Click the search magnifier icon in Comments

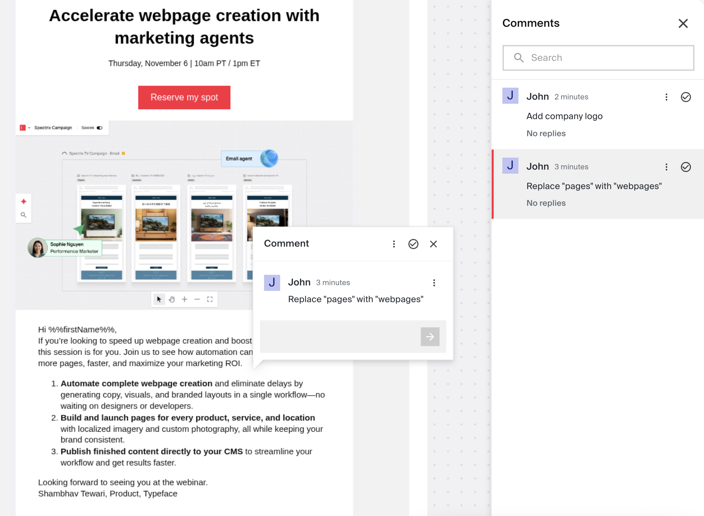tap(518, 58)
